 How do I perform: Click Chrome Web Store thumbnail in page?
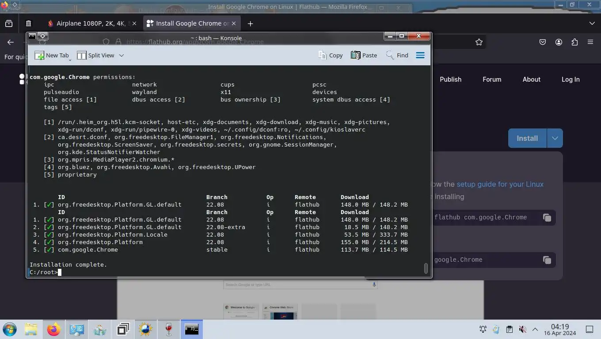280,312
